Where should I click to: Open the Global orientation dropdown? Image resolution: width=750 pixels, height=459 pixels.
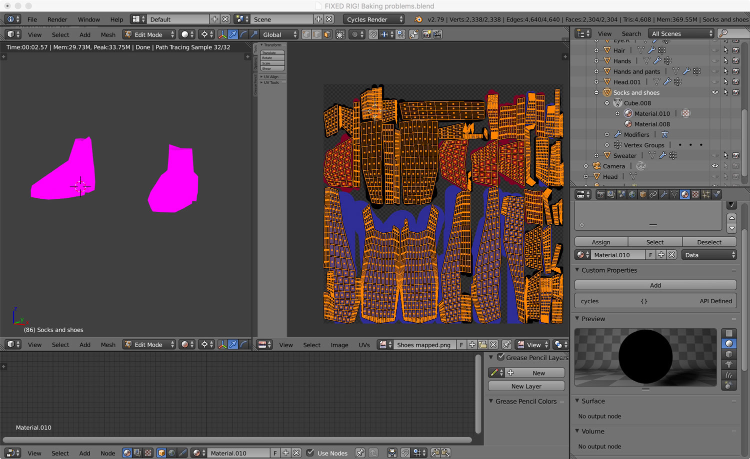(279, 34)
